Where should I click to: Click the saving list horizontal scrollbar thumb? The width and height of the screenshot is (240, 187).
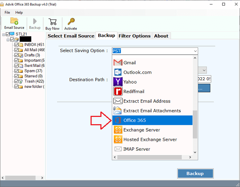pos(149,157)
